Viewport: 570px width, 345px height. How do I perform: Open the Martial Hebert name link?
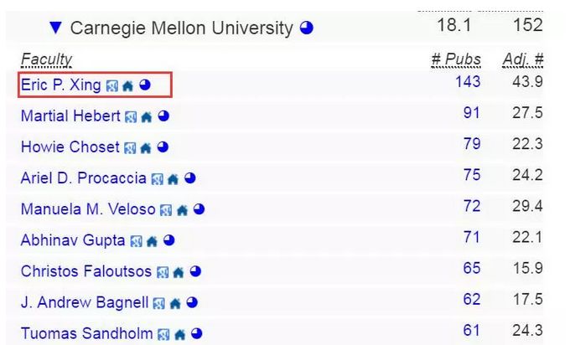coord(70,116)
